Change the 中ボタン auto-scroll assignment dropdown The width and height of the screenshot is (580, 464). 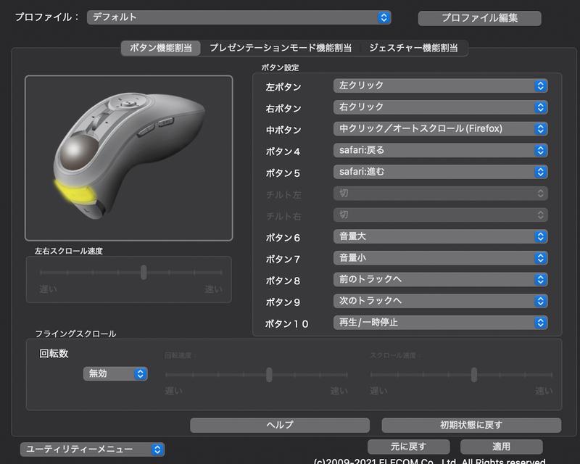click(x=441, y=128)
